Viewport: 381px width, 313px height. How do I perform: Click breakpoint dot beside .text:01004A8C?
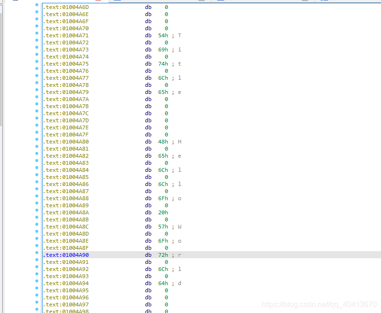pos(37,224)
